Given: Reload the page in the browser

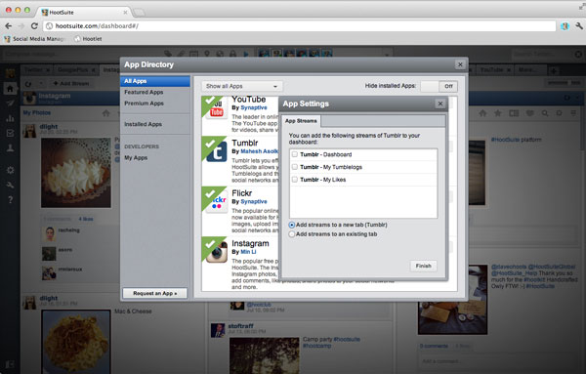Looking at the screenshot, I should coord(34,25).
